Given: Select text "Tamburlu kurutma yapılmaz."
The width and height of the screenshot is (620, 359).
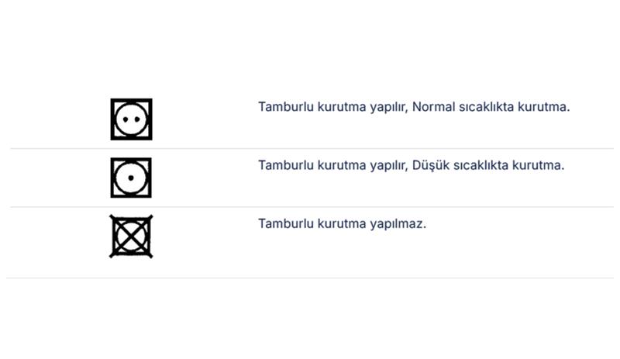Looking at the screenshot, I should click(342, 224).
